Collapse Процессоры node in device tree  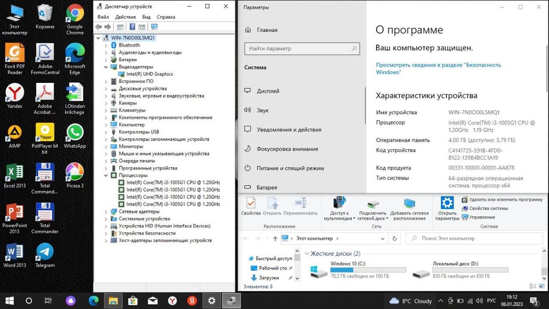106,175
